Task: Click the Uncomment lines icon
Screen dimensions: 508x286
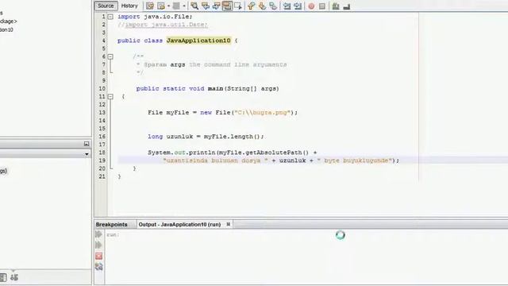Action: pyautogui.click(x=347, y=6)
